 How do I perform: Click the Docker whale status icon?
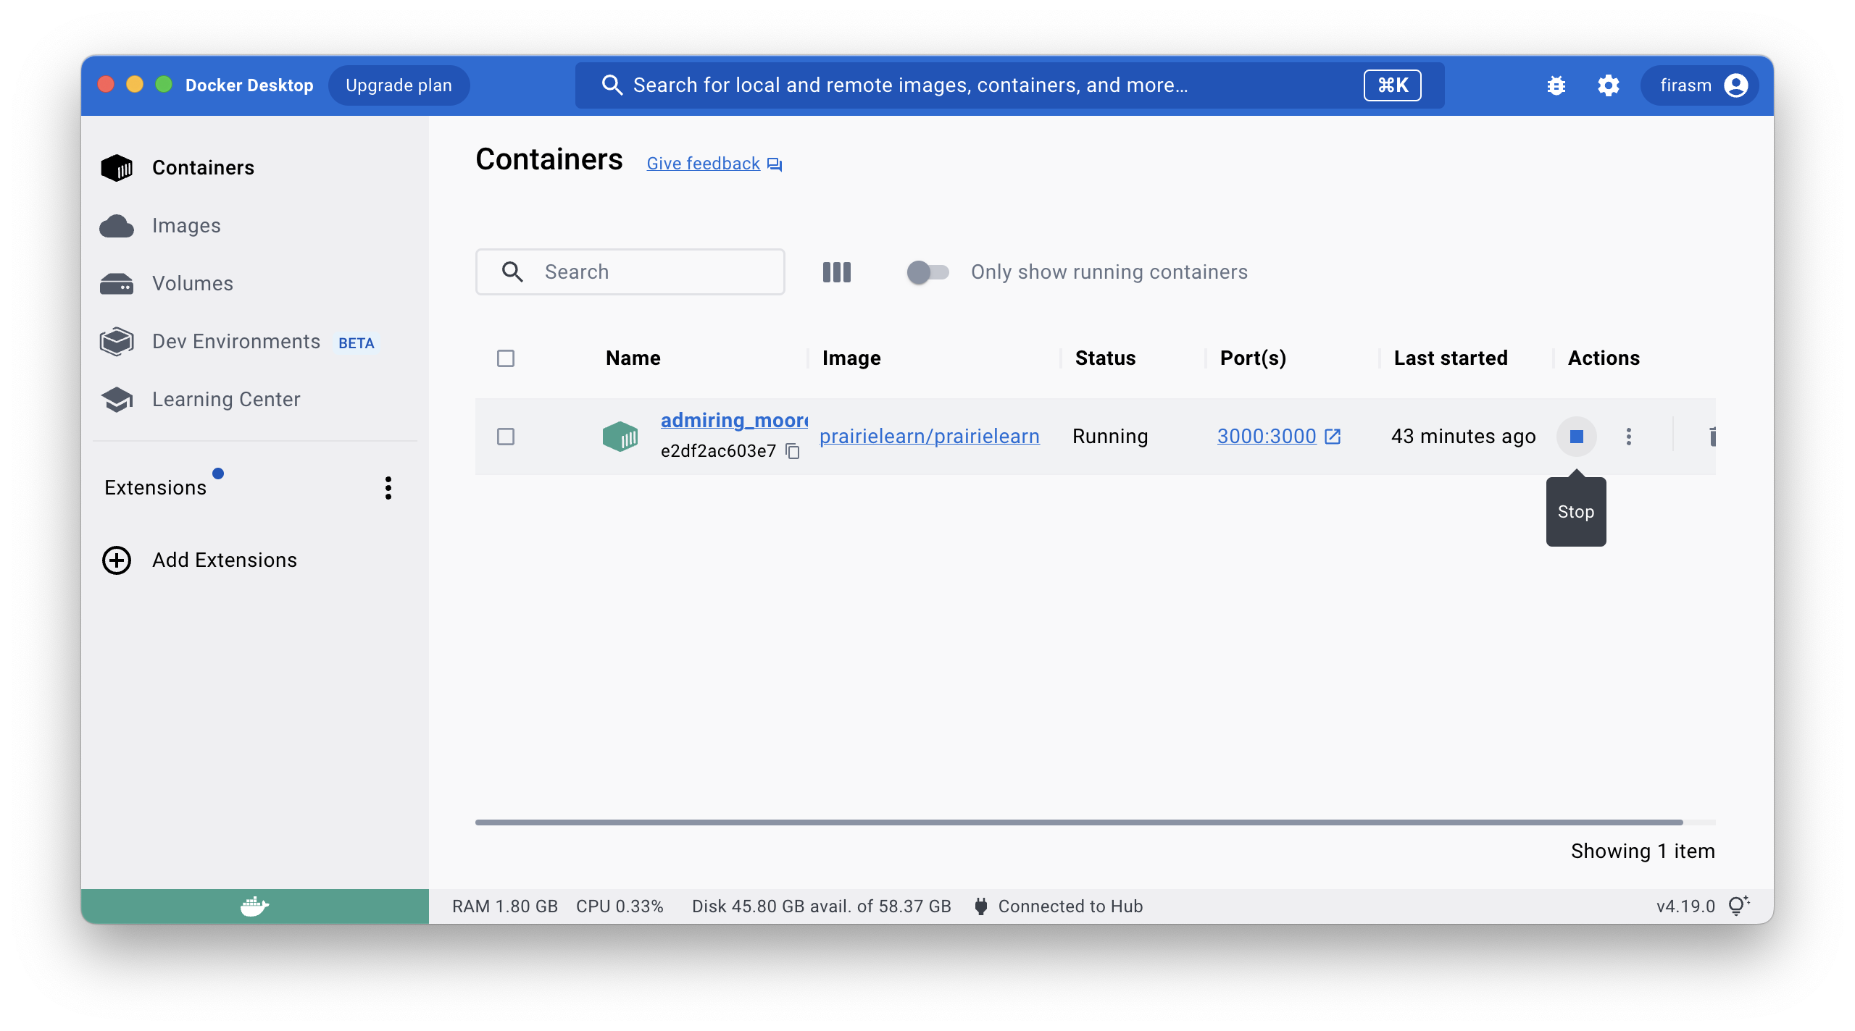pyautogui.click(x=254, y=906)
